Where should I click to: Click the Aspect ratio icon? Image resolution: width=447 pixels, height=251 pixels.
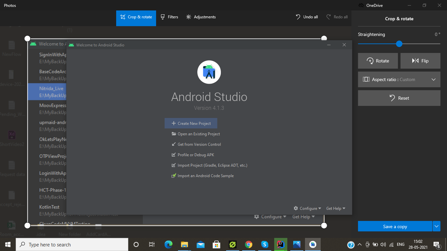366,79
